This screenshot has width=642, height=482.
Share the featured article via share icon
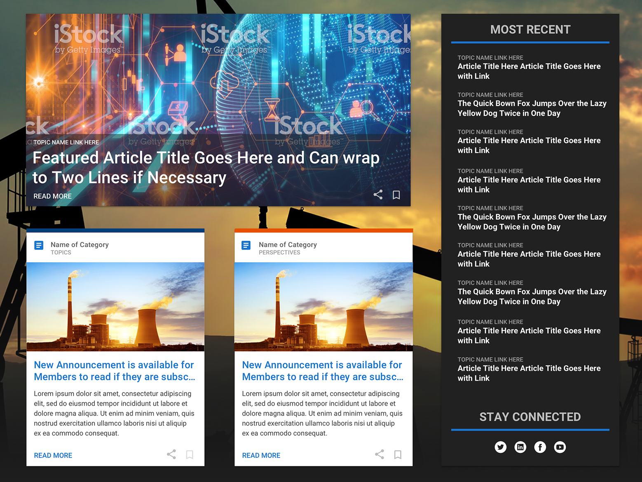(378, 195)
